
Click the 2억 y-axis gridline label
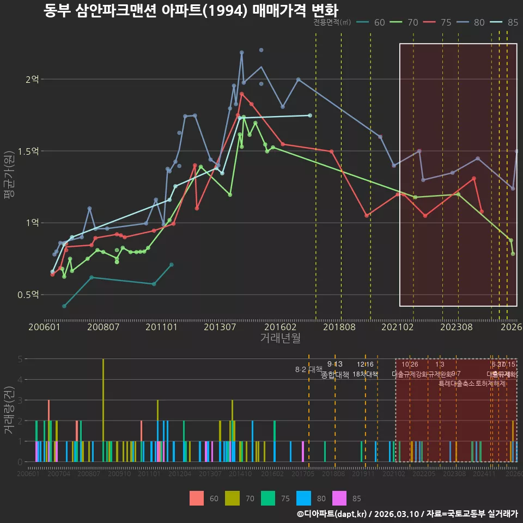(32, 80)
